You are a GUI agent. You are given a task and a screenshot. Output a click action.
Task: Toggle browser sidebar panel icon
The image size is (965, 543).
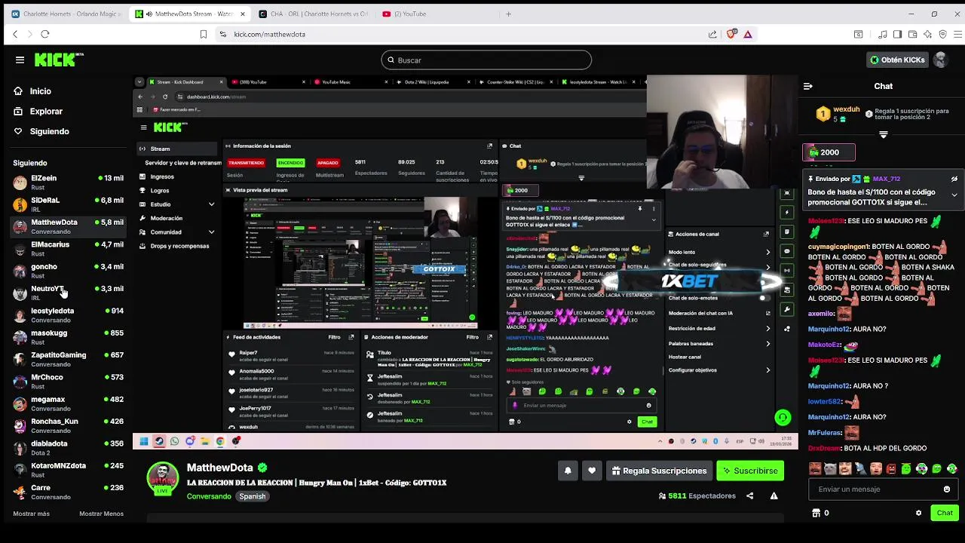pyautogui.click(x=897, y=34)
